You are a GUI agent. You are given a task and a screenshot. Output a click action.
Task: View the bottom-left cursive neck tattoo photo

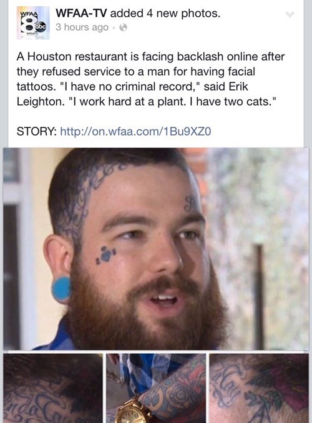click(x=53, y=389)
